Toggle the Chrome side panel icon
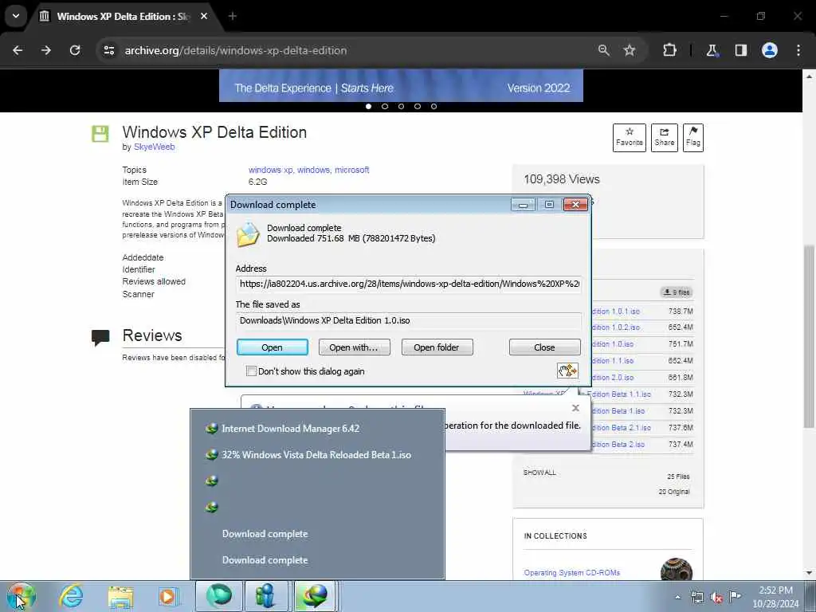The image size is (816, 612). [740, 50]
